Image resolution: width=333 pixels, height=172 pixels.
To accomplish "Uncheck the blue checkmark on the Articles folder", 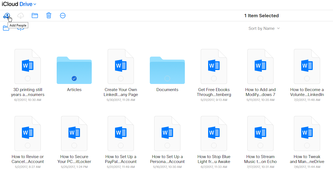I will pos(74,78).
